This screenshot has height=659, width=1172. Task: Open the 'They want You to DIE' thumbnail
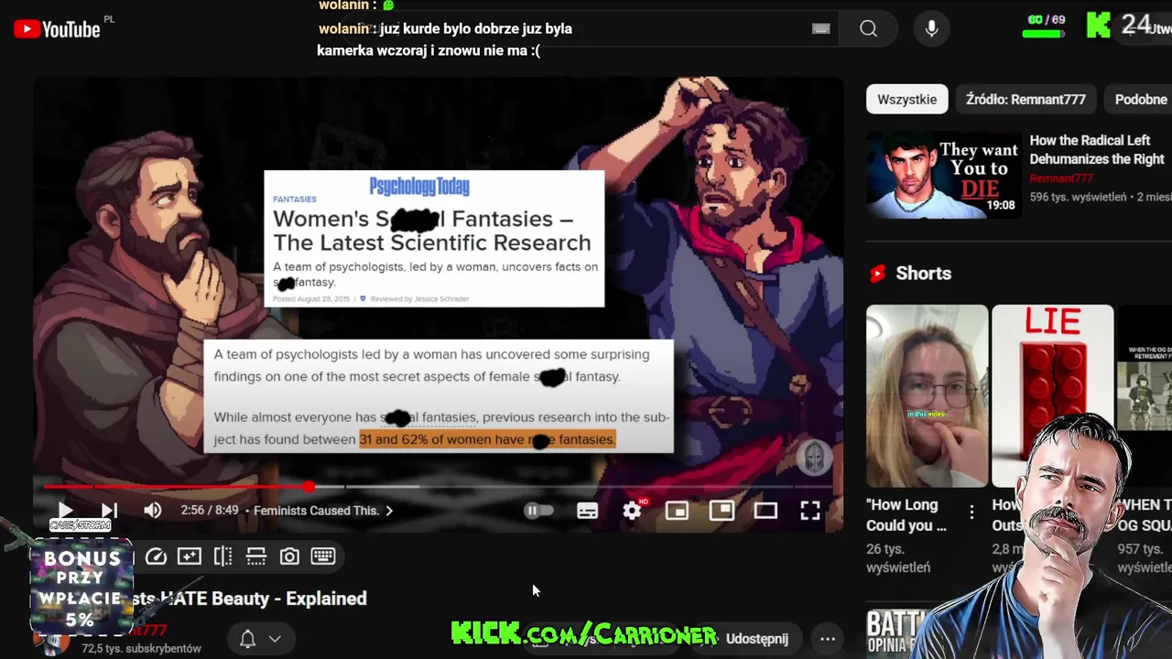coord(944,175)
